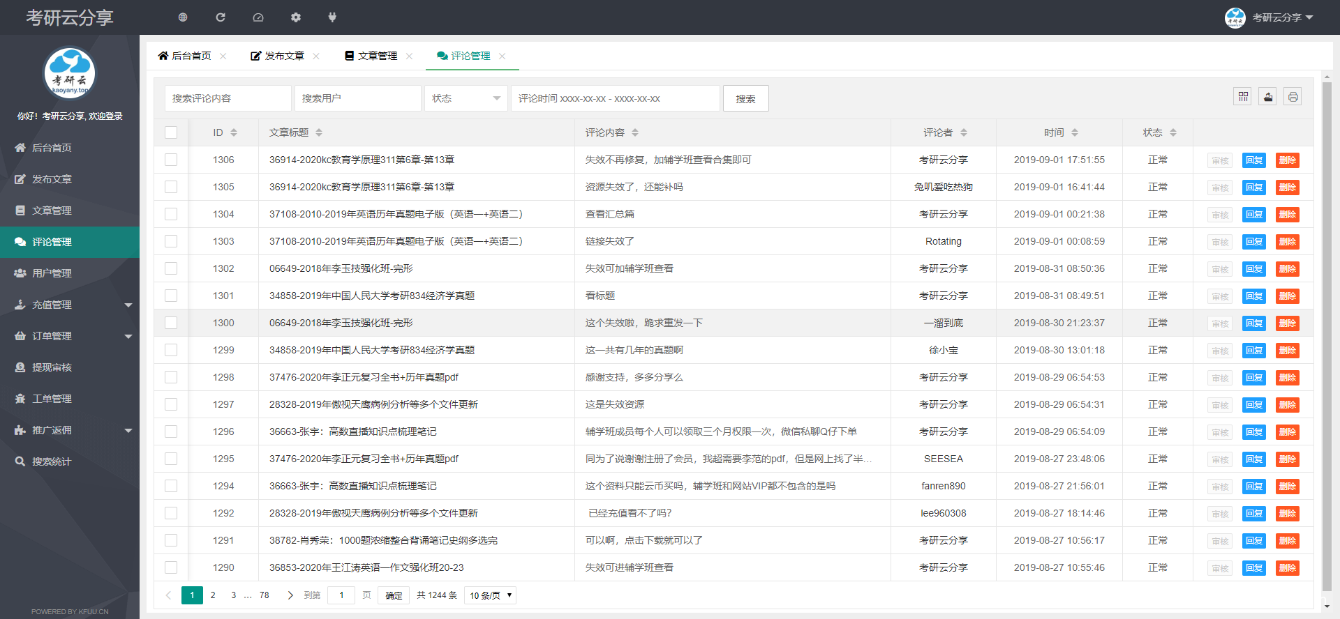The width and height of the screenshot is (1340, 619).
Task: Click the print icon above the table
Action: [1293, 97]
